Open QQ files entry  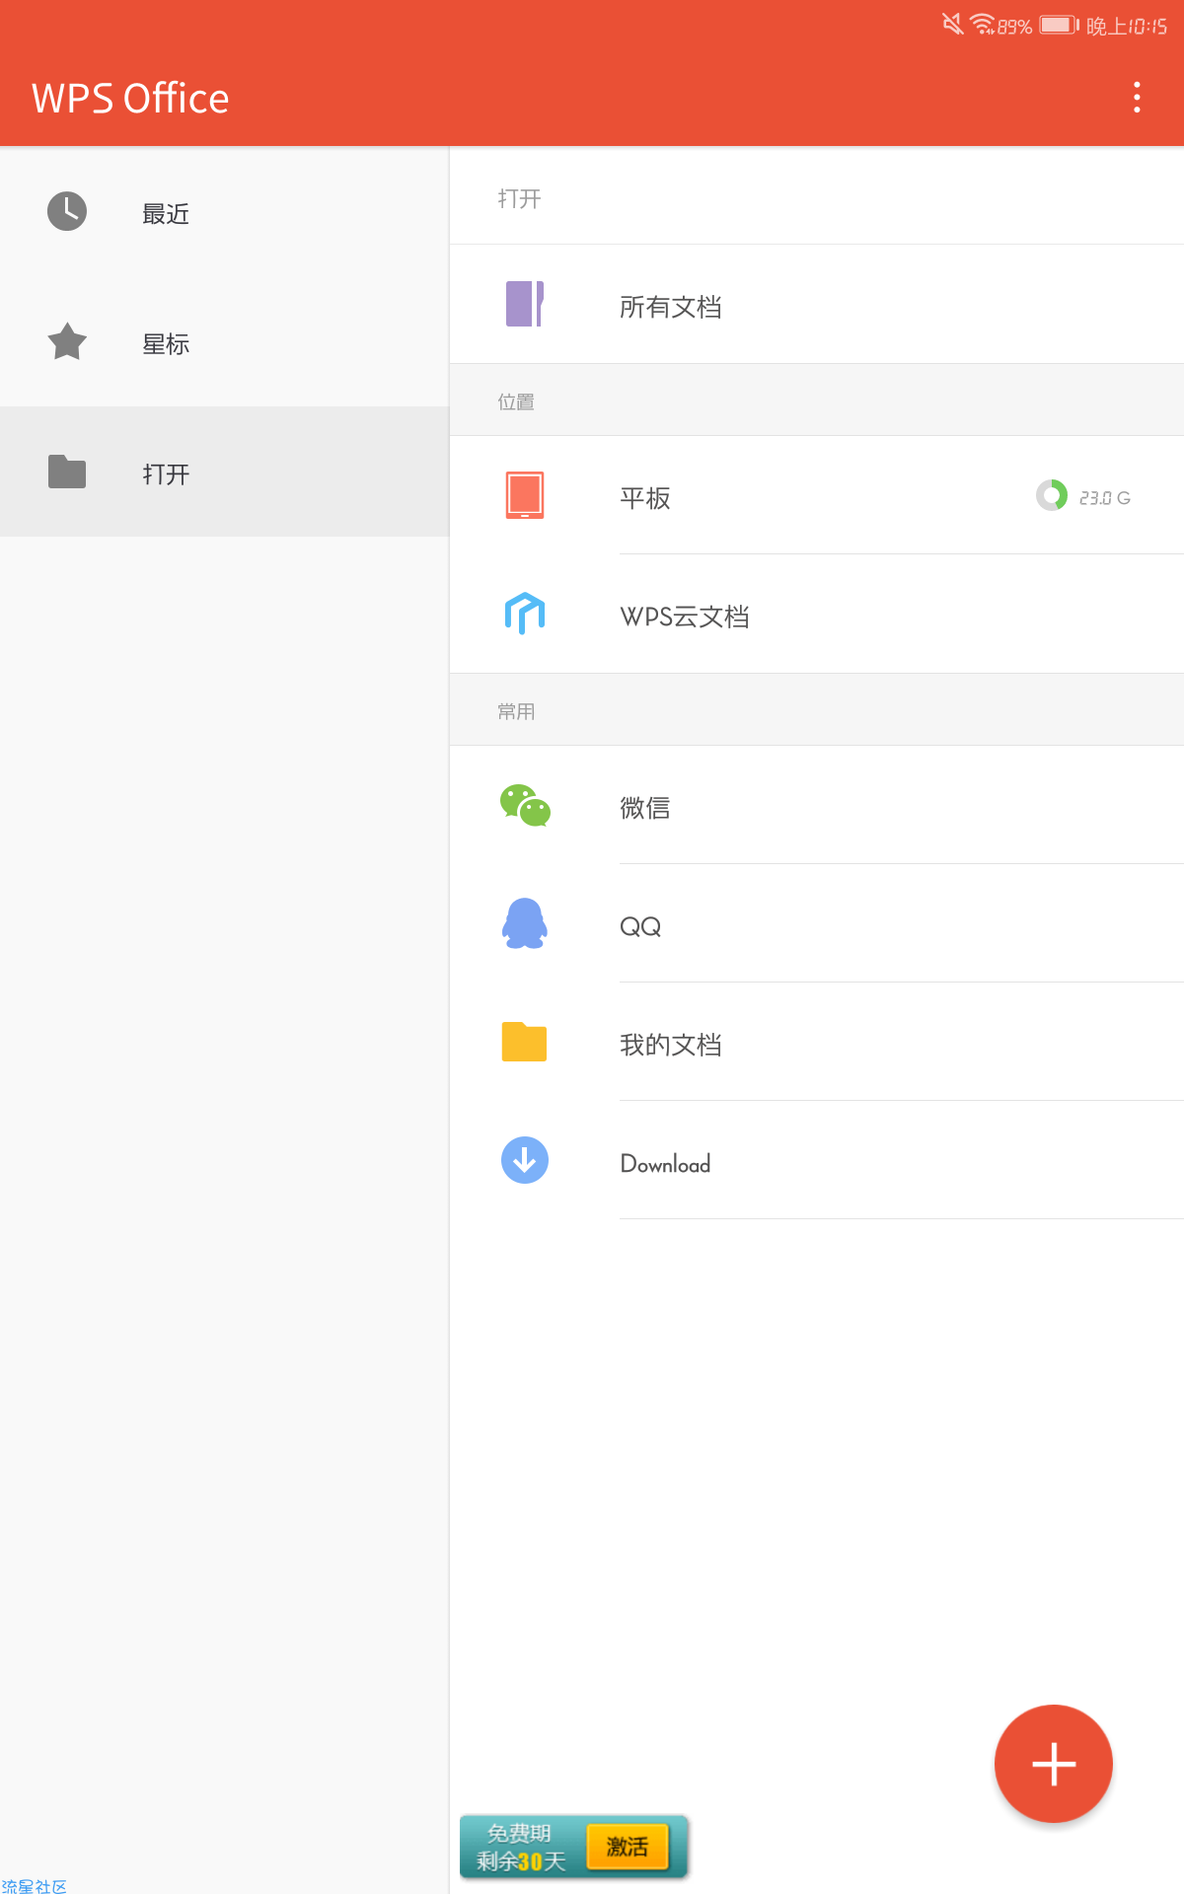point(817,923)
